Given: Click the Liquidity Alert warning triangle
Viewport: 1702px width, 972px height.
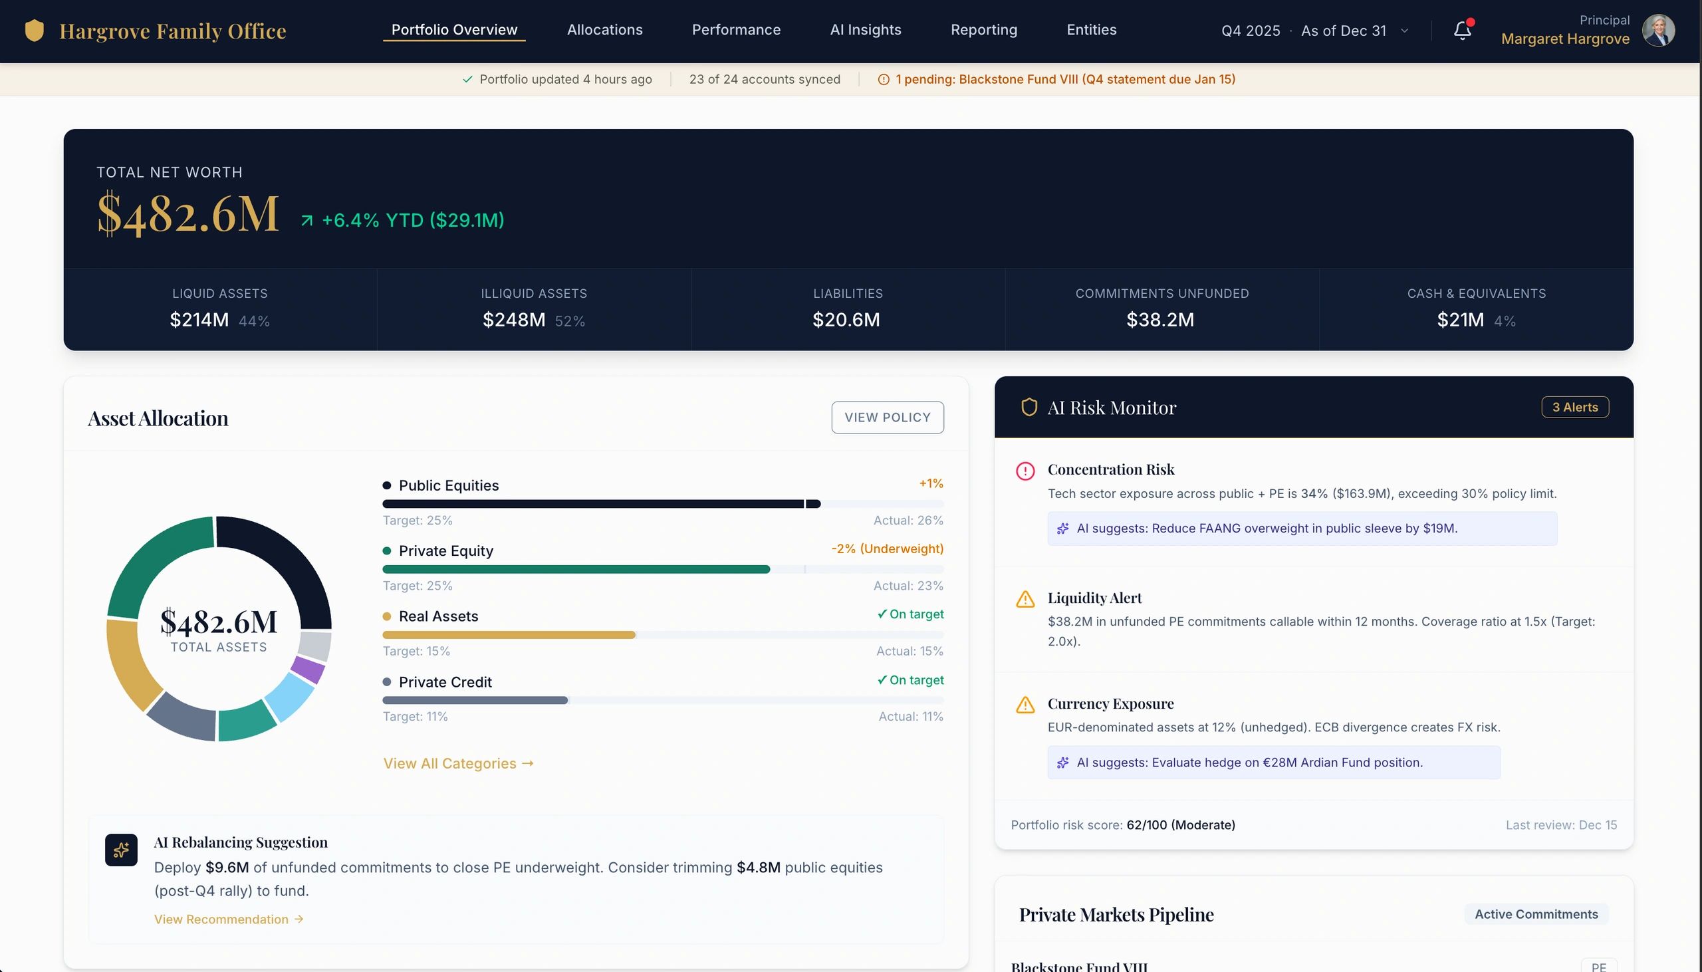Looking at the screenshot, I should [x=1025, y=599].
